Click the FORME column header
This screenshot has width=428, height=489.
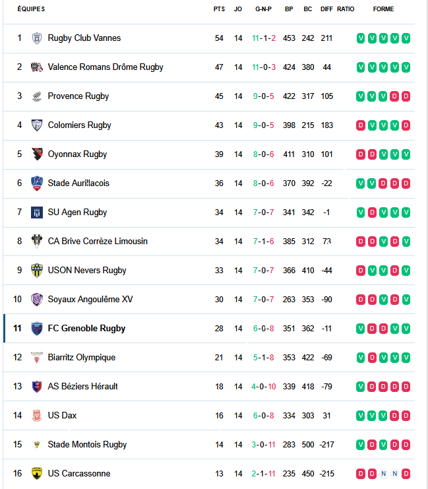383,9
